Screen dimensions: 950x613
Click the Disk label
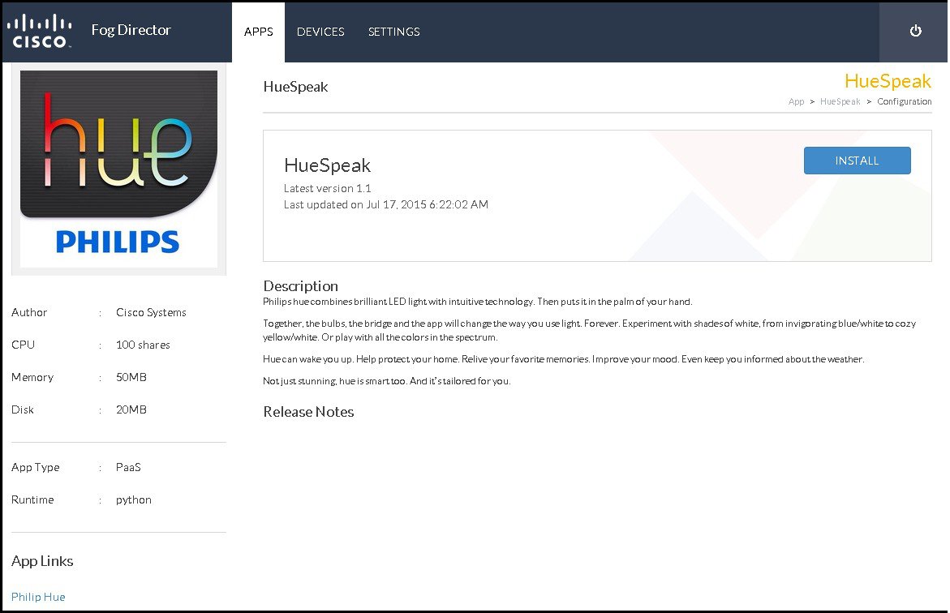click(x=23, y=410)
